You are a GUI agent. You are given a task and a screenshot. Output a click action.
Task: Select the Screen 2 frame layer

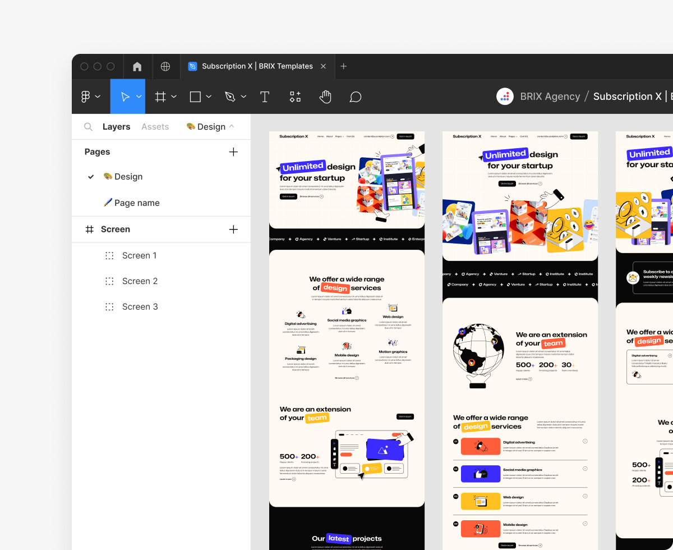pyautogui.click(x=140, y=281)
